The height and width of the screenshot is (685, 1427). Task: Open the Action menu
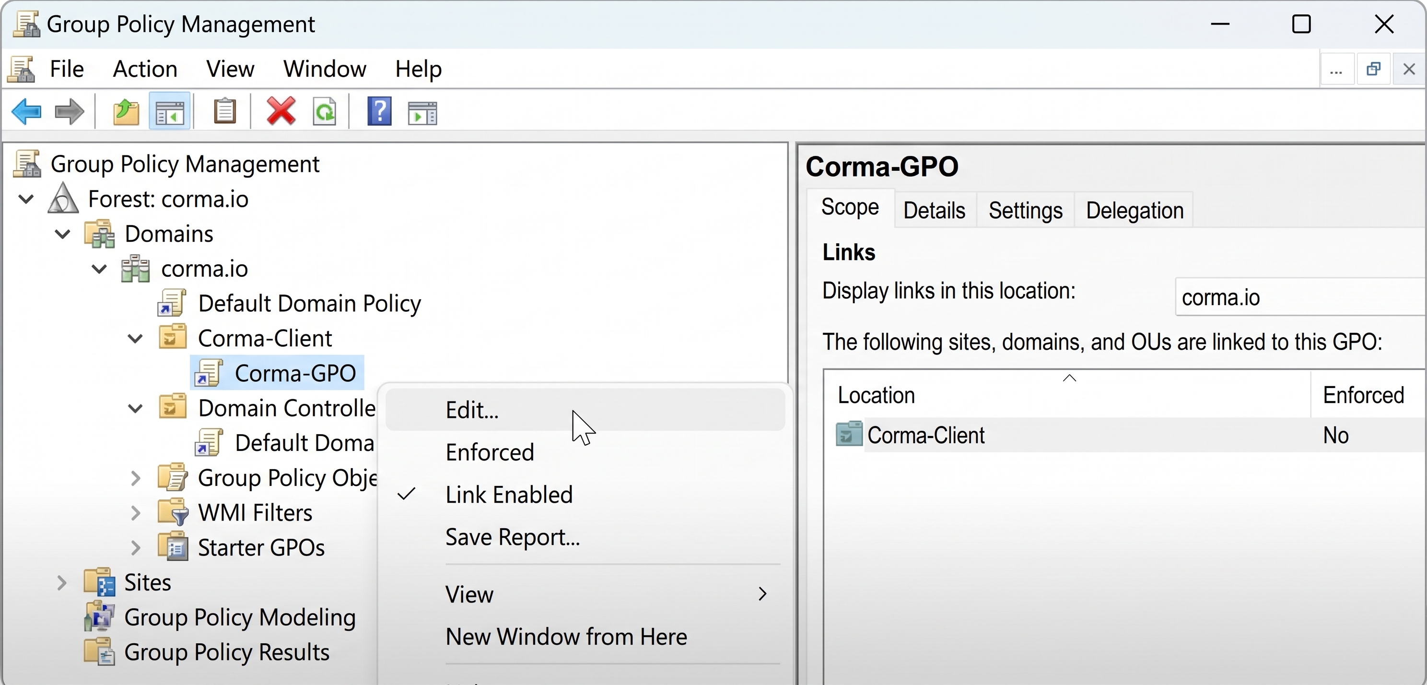pyautogui.click(x=145, y=69)
